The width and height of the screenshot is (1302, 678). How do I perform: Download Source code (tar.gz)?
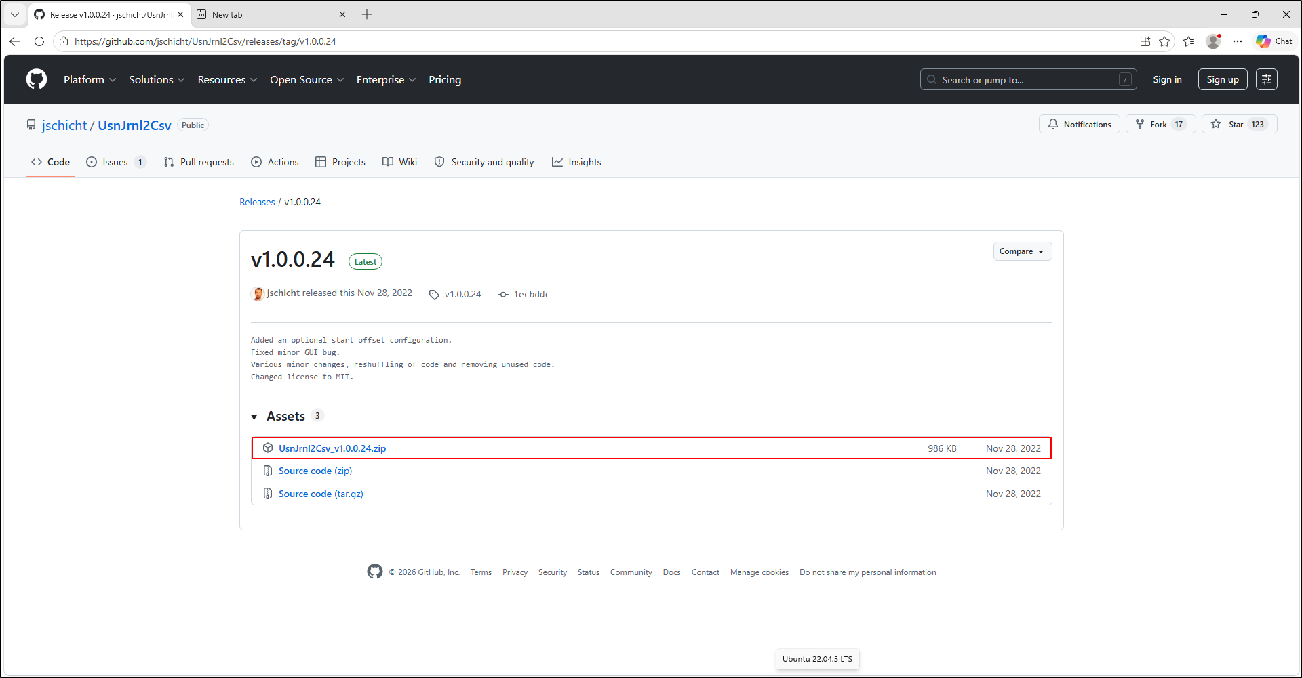click(321, 494)
